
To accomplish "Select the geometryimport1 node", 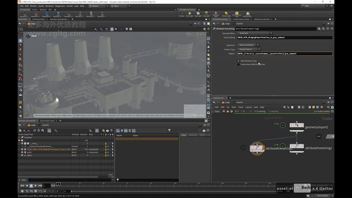I will coord(296,127).
